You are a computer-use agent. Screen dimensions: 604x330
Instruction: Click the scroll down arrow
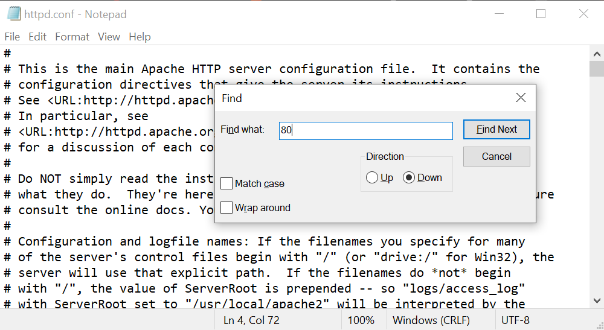pyautogui.click(x=597, y=300)
